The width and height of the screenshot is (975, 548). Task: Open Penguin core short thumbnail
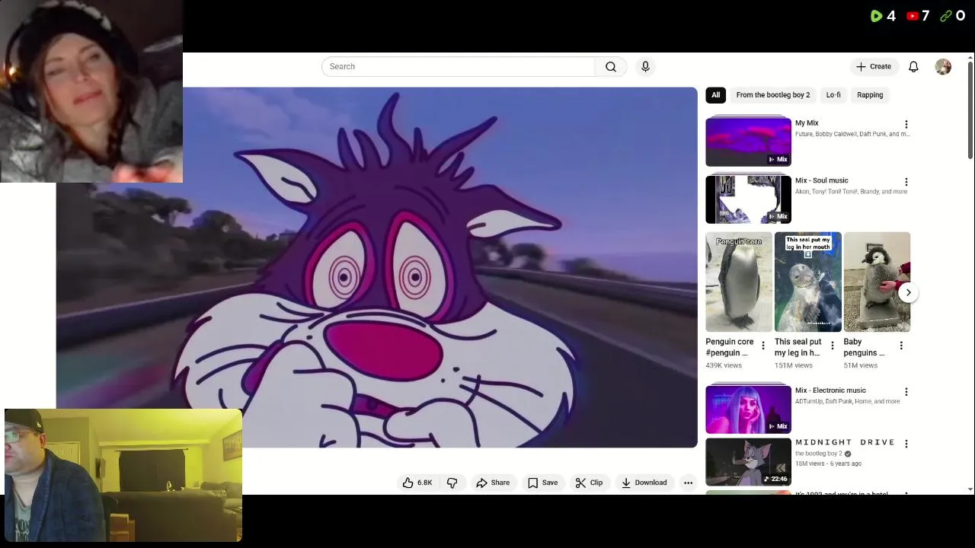[738, 282]
